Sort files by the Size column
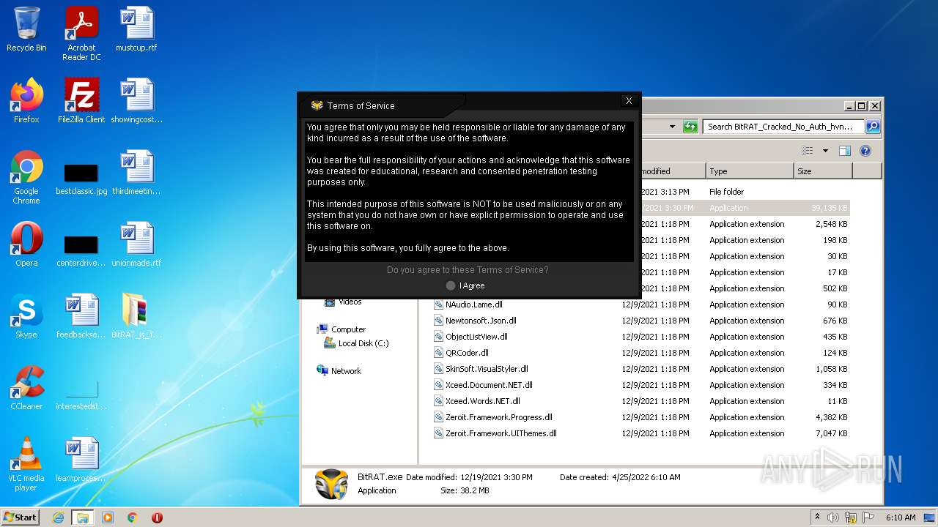 click(823, 171)
